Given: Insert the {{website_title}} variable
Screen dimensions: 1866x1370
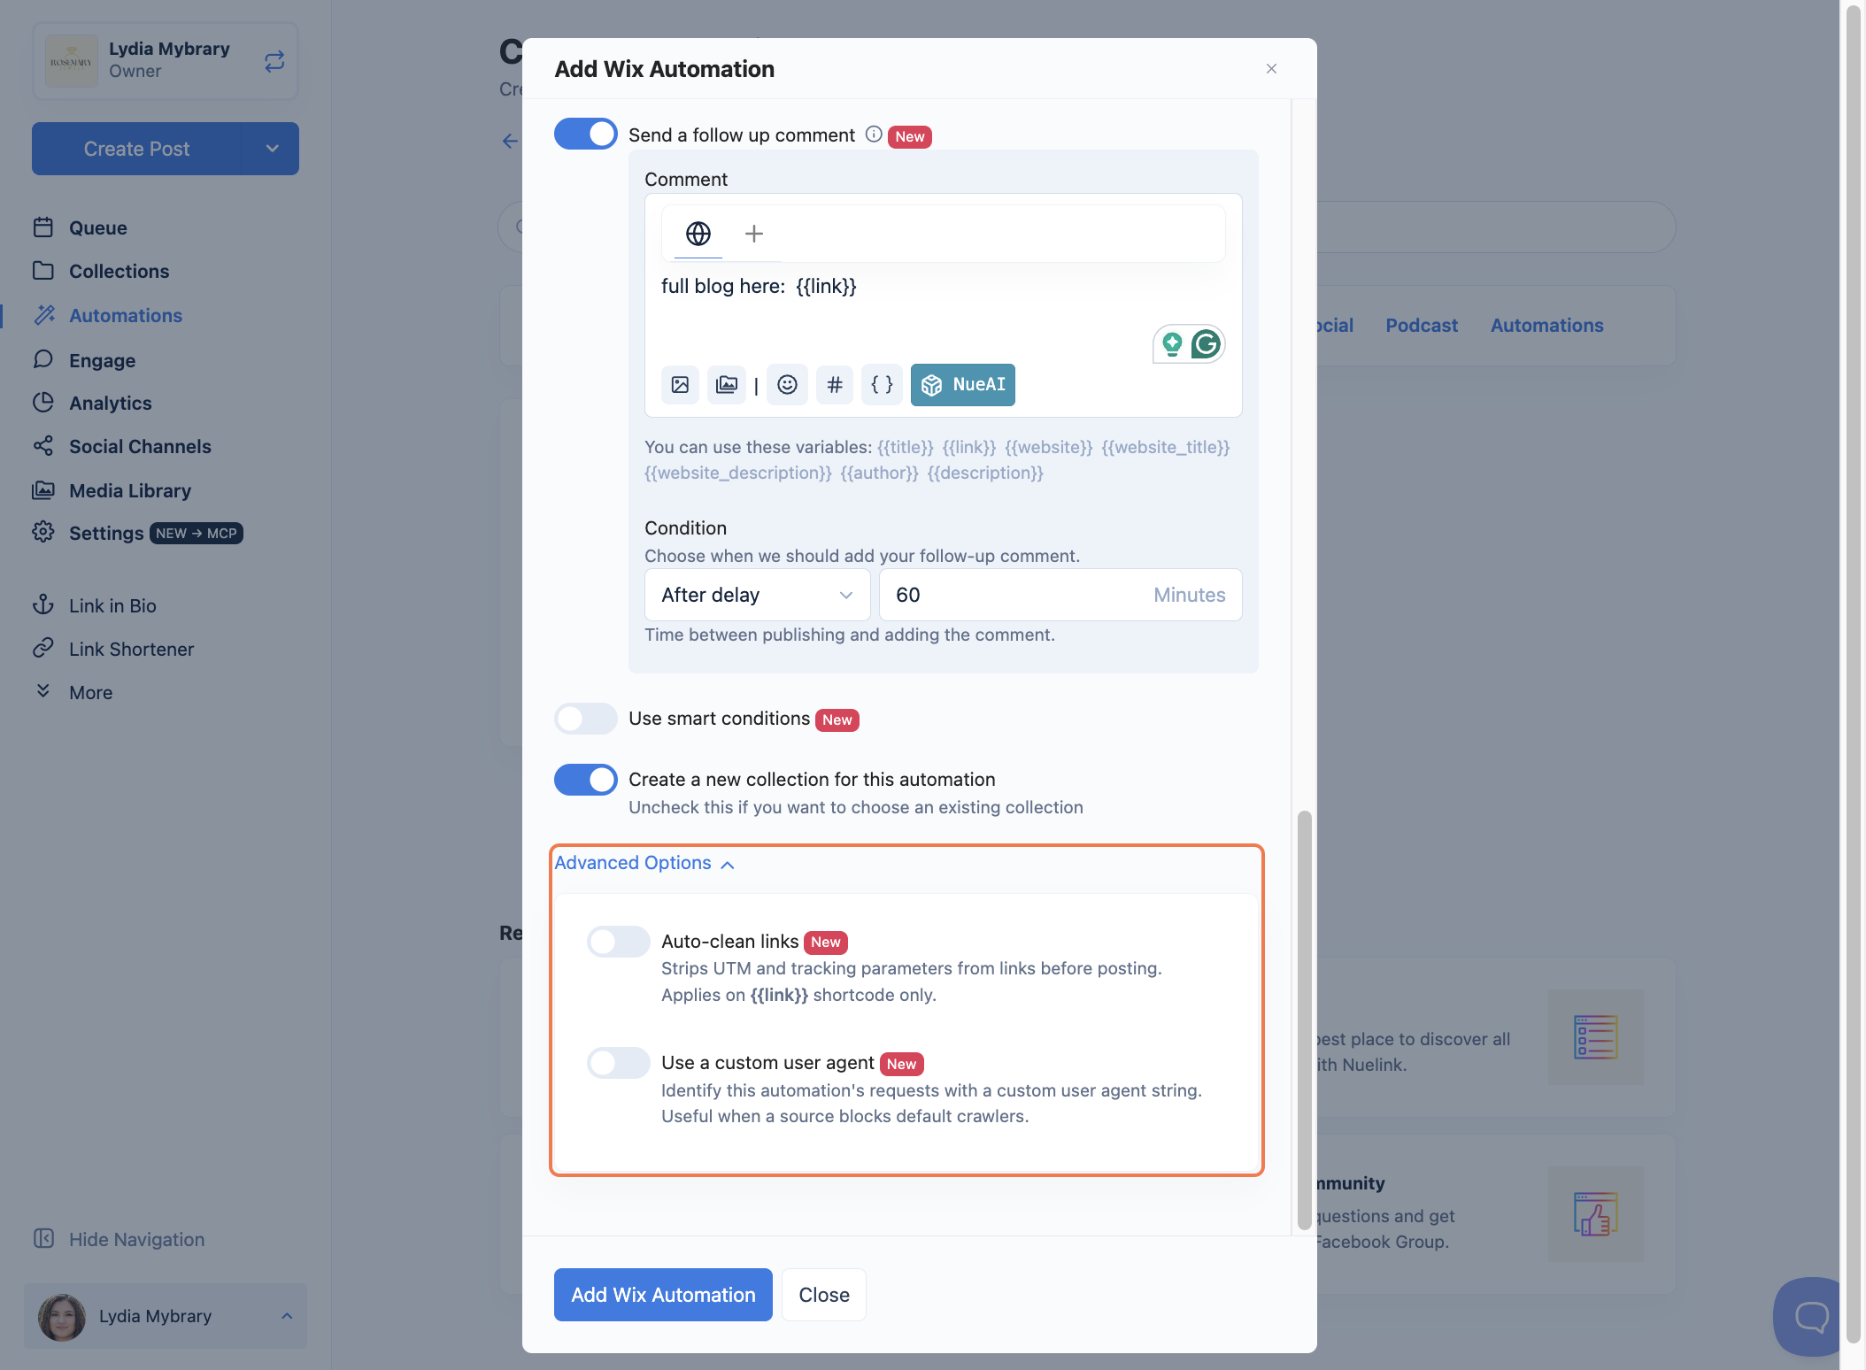Looking at the screenshot, I should [x=1166, y=447].
